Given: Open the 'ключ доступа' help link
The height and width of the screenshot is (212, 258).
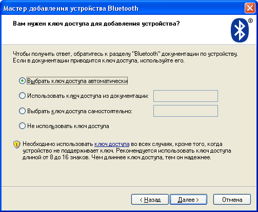Looking at the screenshot, I should pyautogui.click(x=112, y=144).
